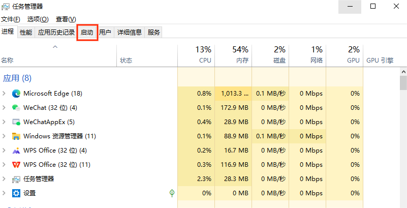The width and height of the screenshot is (407, 208).
Task: Select the Microsoft Edge (18) row name
Action: (x=53, y=94)
